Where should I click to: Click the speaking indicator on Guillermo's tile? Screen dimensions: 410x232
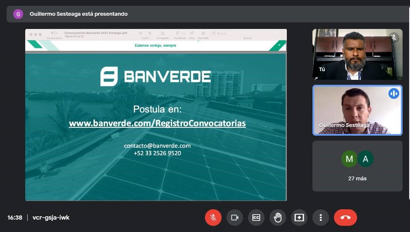click(393, 93)
